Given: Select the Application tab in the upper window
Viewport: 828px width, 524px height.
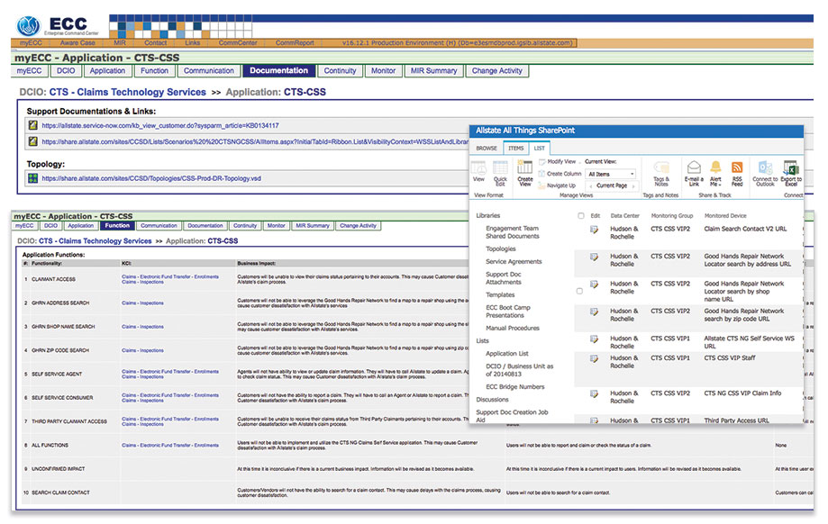Looking at the screenshot, I should tap(107, 71).
